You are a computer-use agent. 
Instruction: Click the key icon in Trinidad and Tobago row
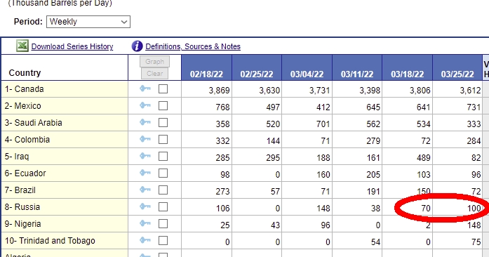tap(145, 240)
